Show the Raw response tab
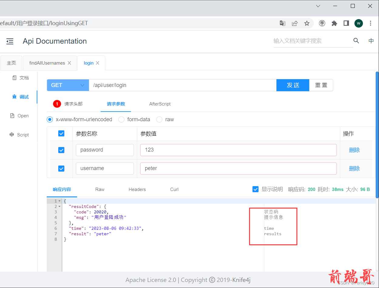 (100, 189)
